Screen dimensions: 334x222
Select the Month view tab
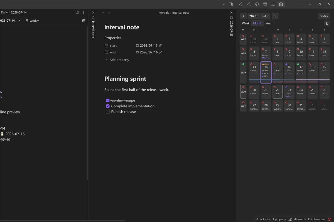click(x=257, y=23)
